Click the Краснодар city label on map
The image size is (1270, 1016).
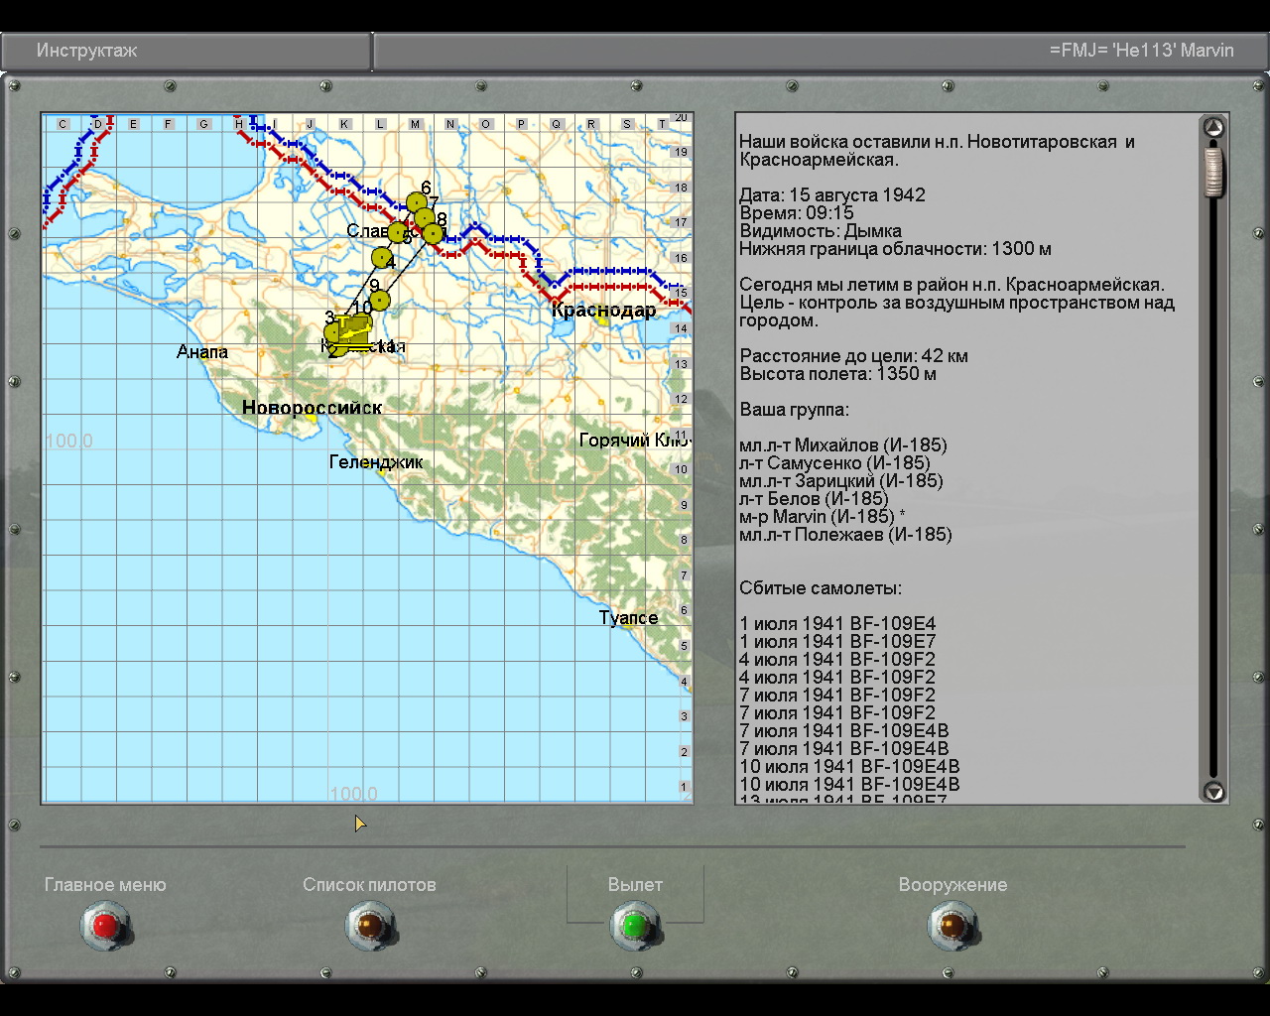[x=603, y=311]
